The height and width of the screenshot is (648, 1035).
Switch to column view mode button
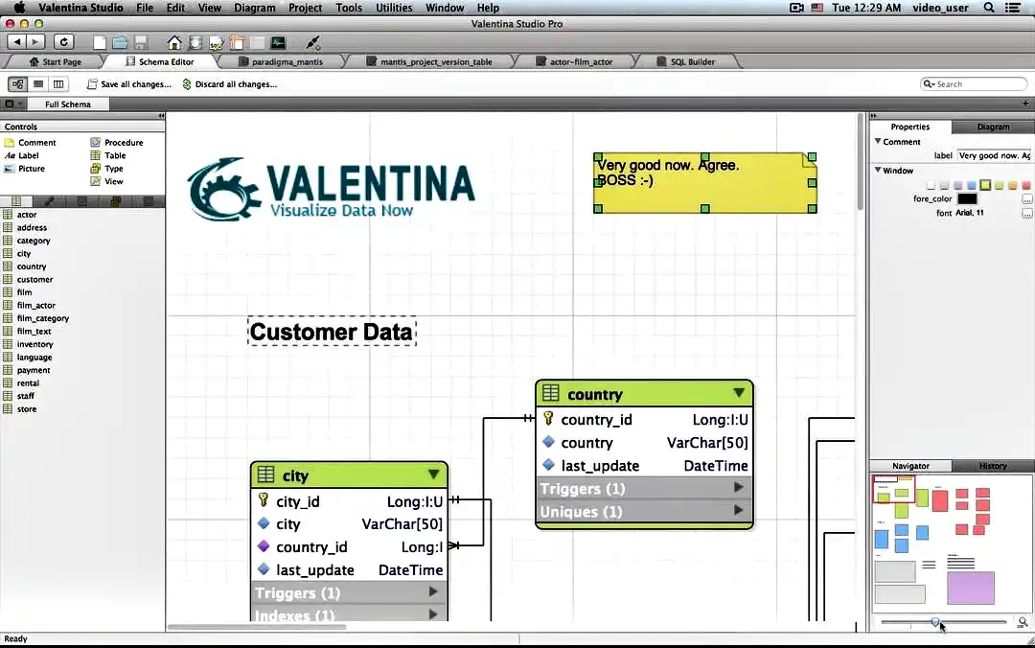pyautogui.click(x=58, y=84)
